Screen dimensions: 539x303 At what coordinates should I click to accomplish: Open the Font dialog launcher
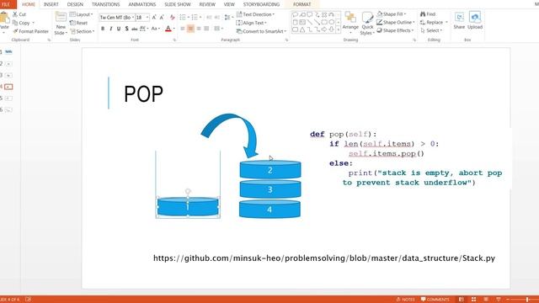pos(174,40)
